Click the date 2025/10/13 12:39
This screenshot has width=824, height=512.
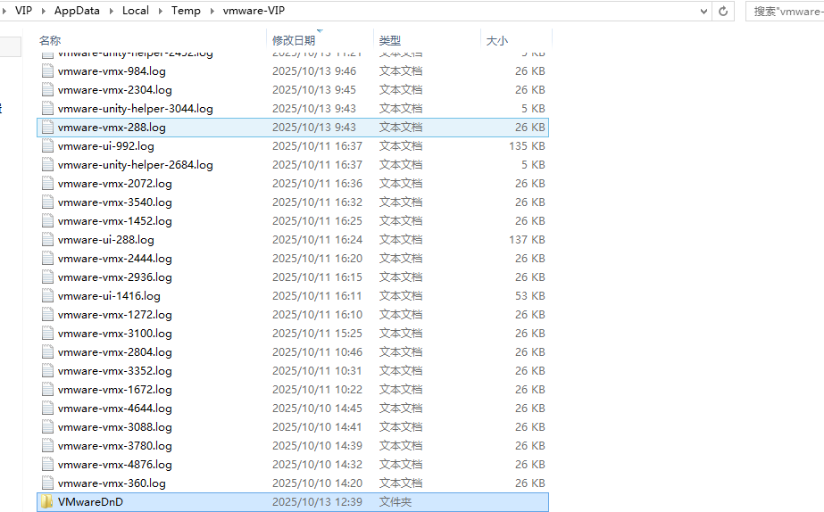tap(317, 502)
